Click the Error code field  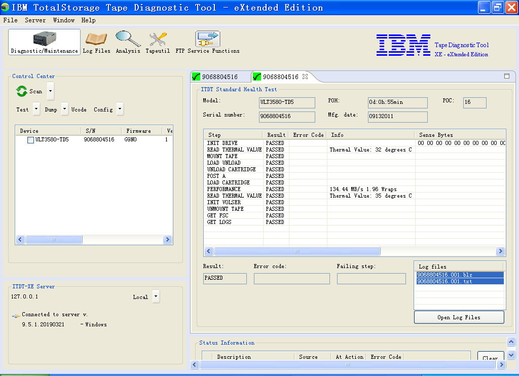291,278
